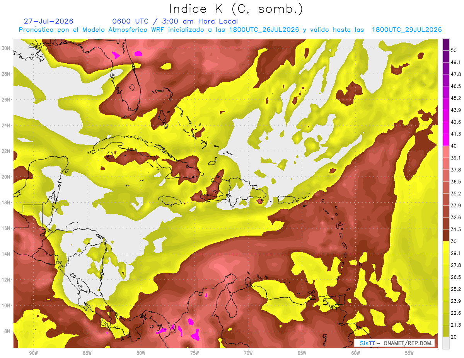464x358 pixels.
Task: Select the longitude axis label "55W"
Action: point(409,353)
